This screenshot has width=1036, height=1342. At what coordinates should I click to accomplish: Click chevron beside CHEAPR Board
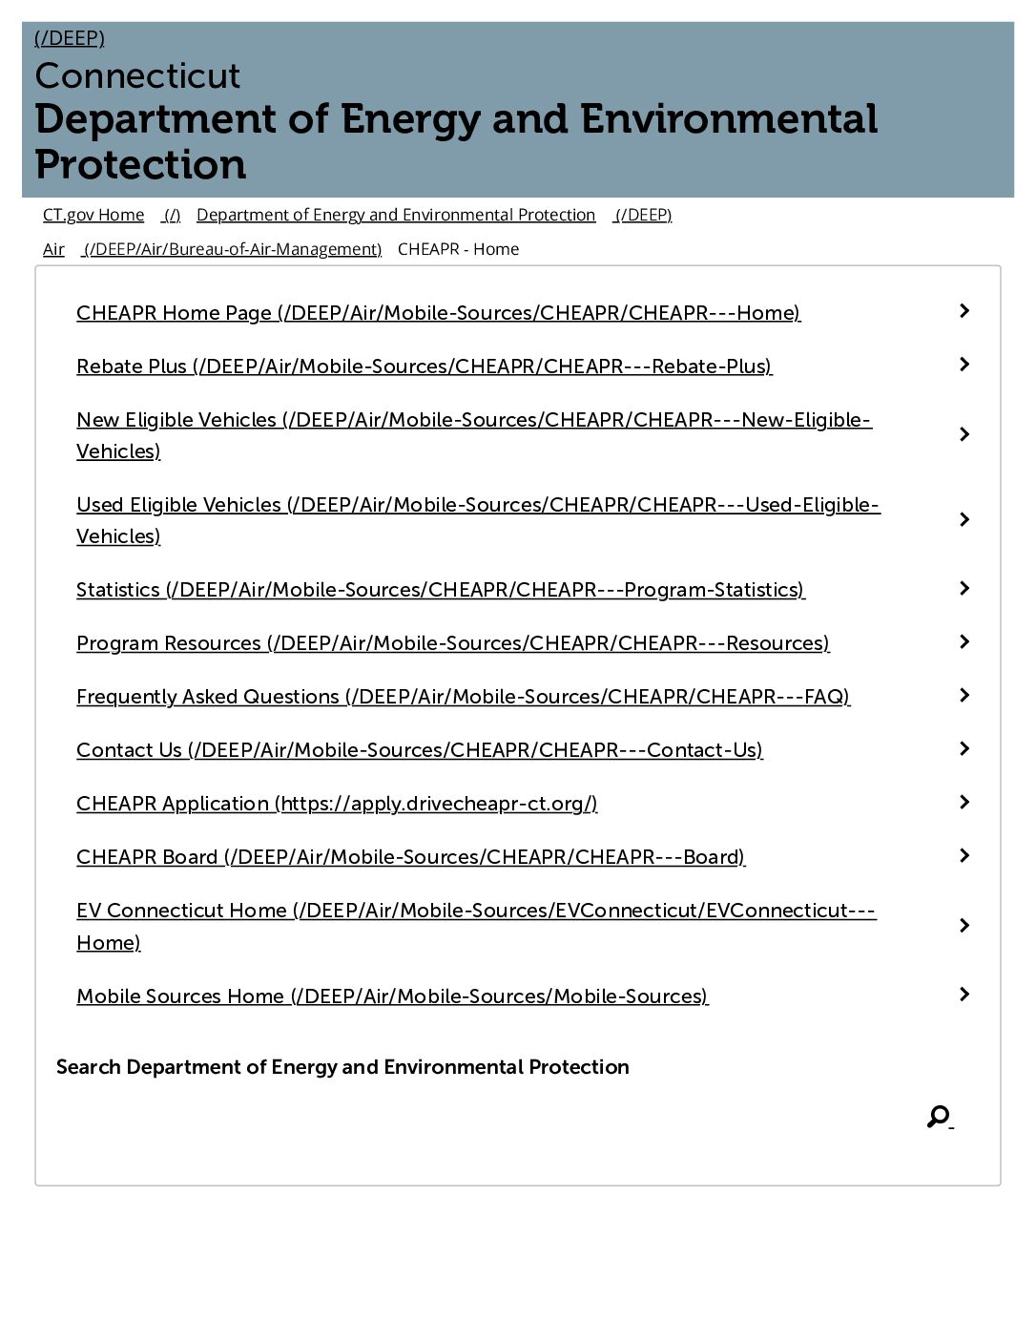(x=964, y=855)
